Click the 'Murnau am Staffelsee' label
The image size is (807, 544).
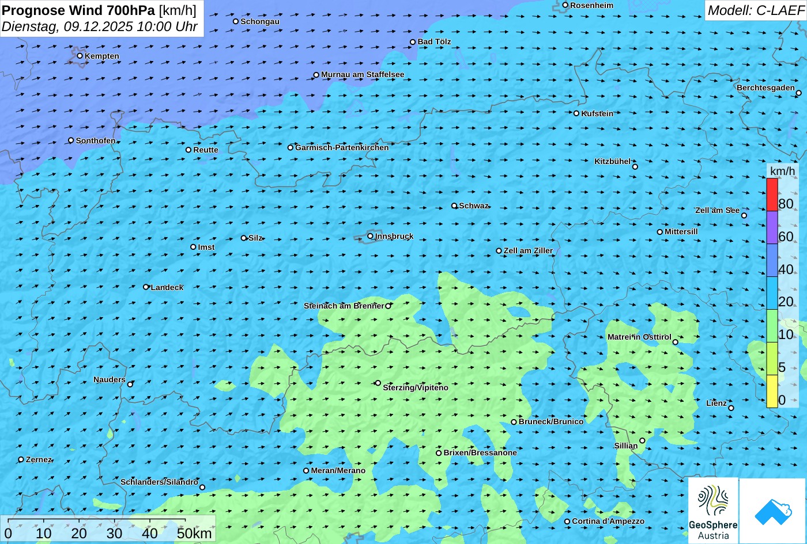click(x=363, y=74)
